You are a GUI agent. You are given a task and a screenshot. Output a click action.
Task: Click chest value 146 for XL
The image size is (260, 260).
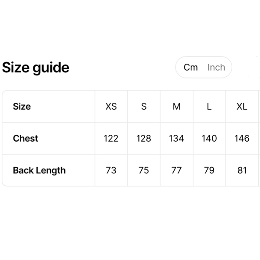pos(242,139)
